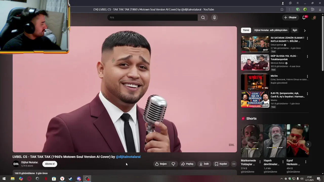The image size is (324, 182).
Task: Start voice search with microphone icon
Action: (x=214, y=17)
